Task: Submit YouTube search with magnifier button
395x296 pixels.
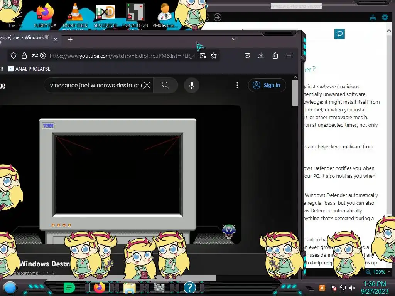Action: [x=165, y=85]
